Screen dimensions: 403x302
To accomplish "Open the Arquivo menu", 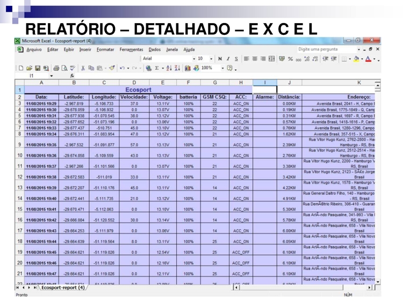I will click(34, 49).
